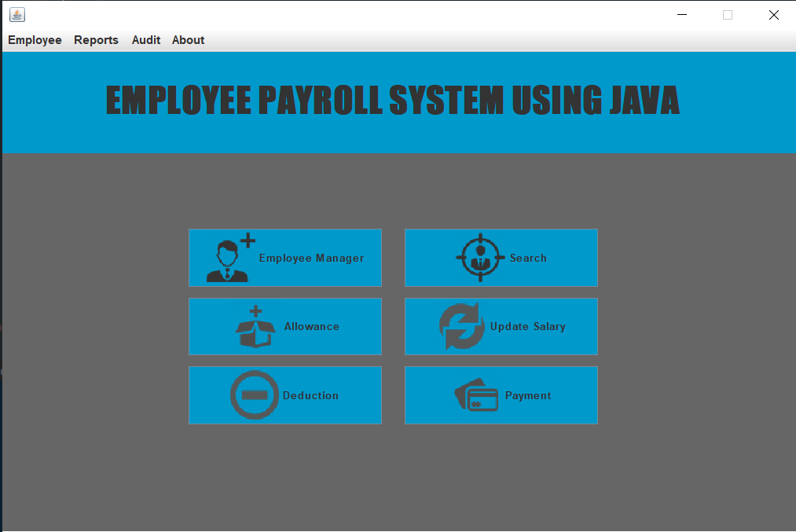This screenshot has width=796, height=532.
Task: Select the Allowance button text
Action: point(312,327)
